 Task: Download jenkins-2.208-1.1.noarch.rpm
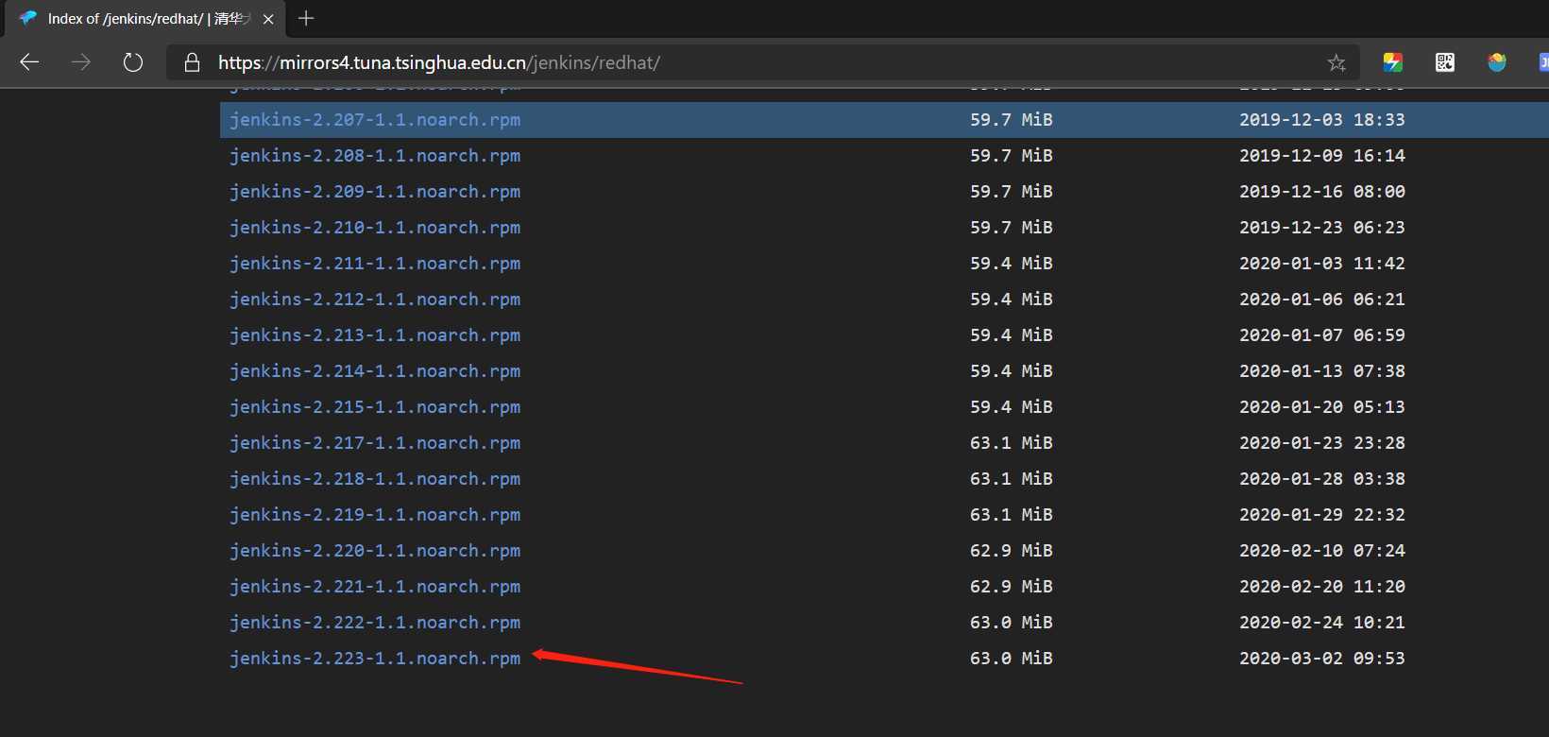(375, 156)
